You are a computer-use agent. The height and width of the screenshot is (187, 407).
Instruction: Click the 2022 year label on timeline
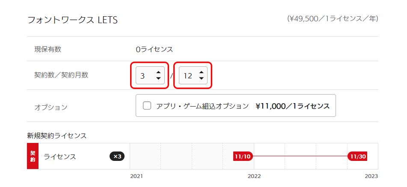(254, 176)
